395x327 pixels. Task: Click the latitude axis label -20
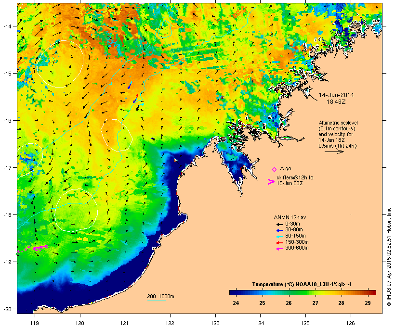coord(7,309)
